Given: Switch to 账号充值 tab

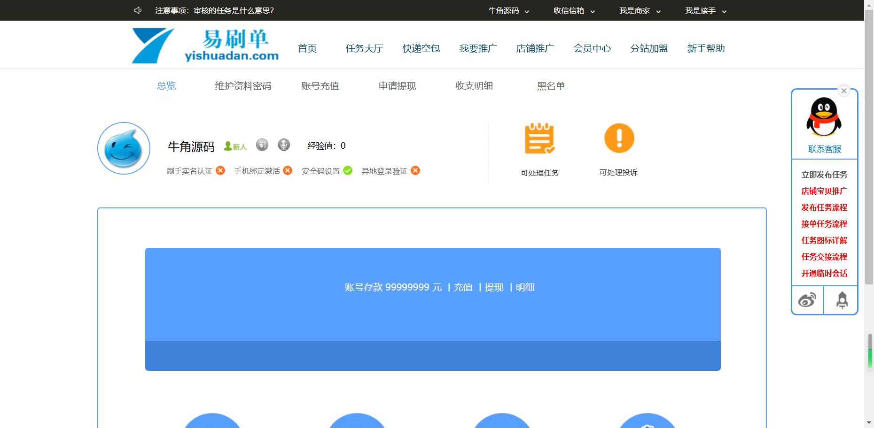Looking at the screenshot, I should [320, 86].
